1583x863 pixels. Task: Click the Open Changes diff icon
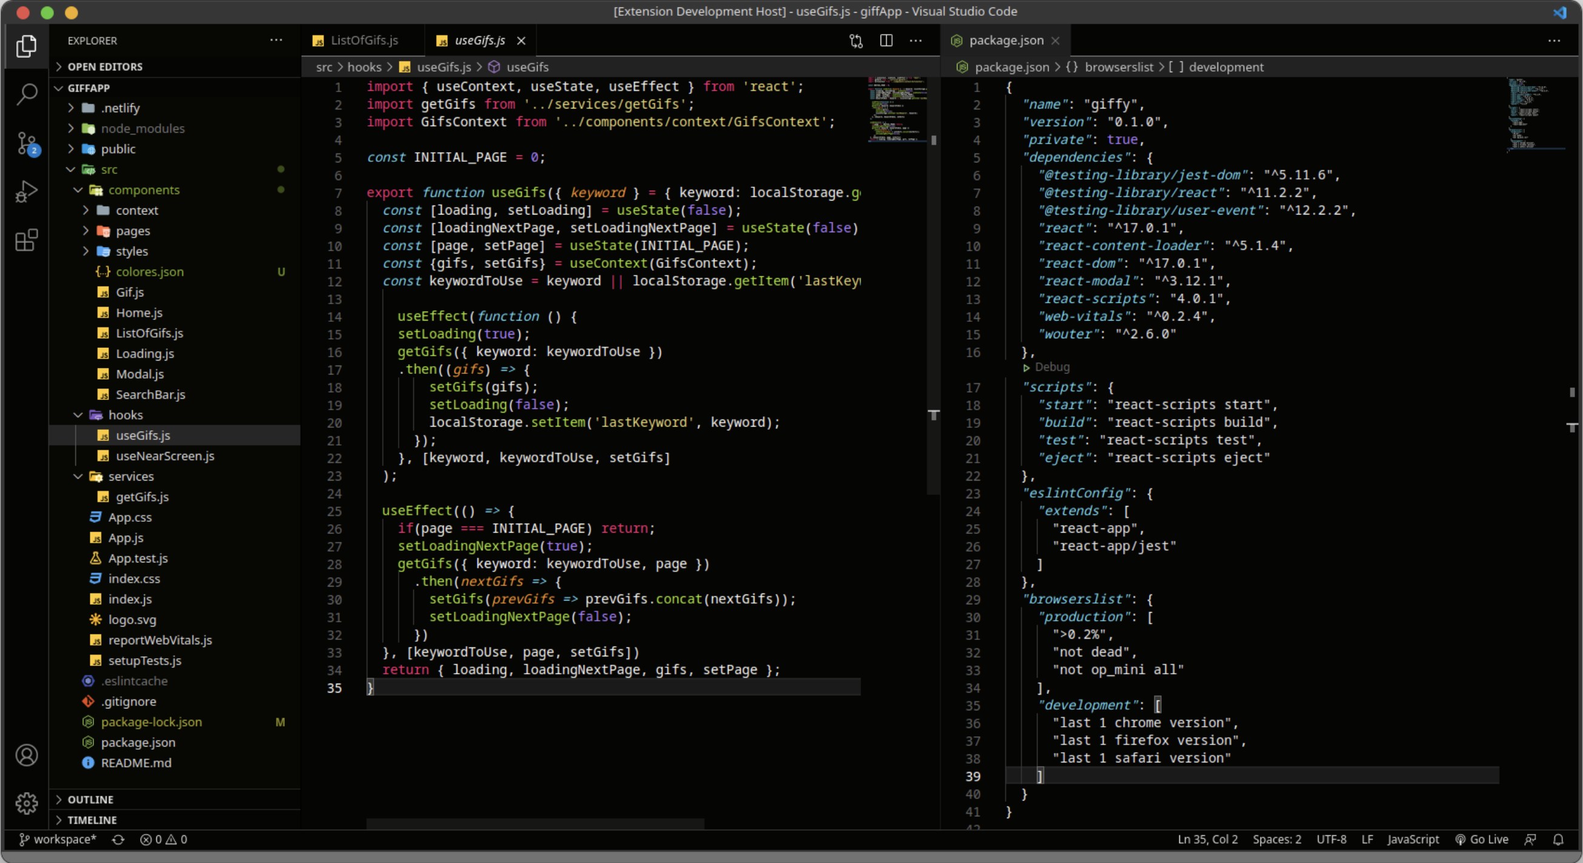[855, 41]
